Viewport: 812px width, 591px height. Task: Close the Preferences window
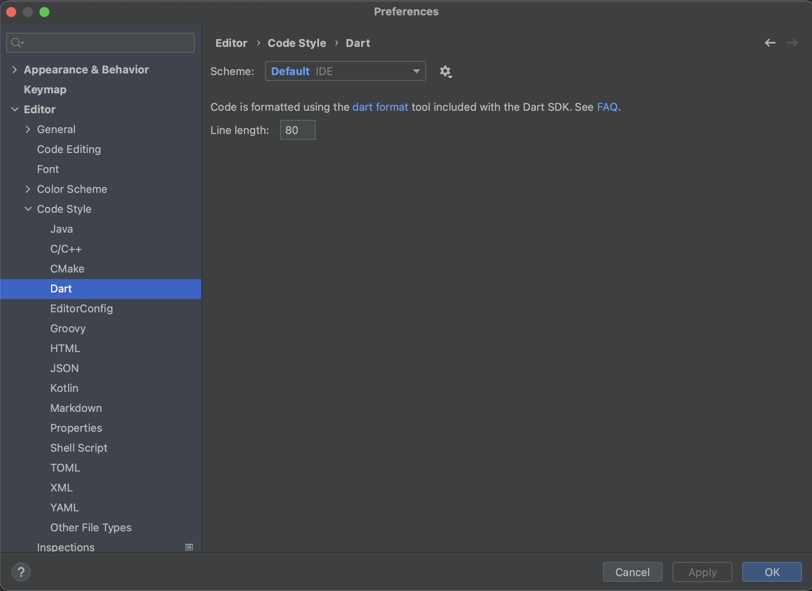pyautogui.click(x=12, y=12)
